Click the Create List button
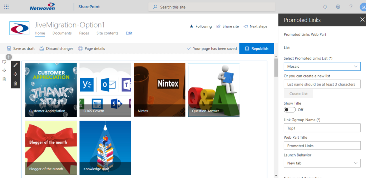 (298, 94)
